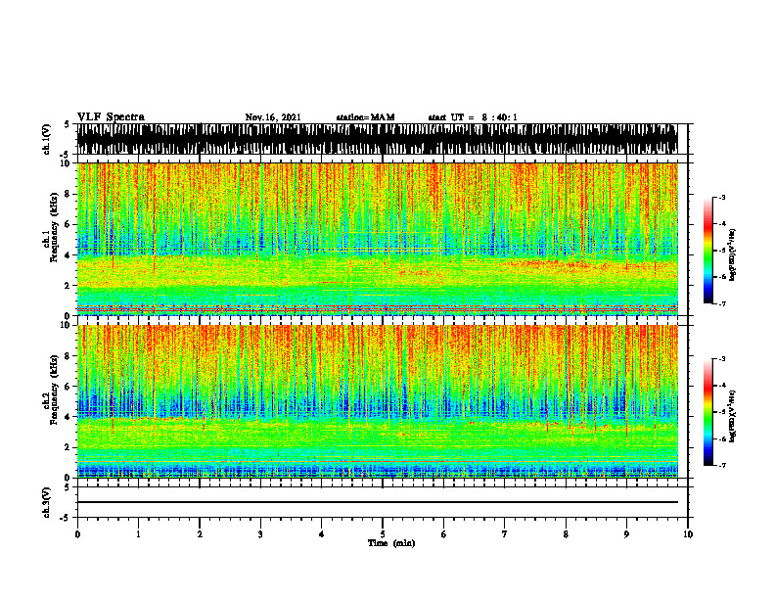Click the ch.1 spectrogram color scale bar

pos(707,251)
